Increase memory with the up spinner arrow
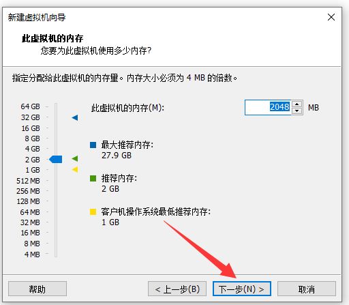Image resolution: width=349 pixels, height=305 pixels. 297,104
